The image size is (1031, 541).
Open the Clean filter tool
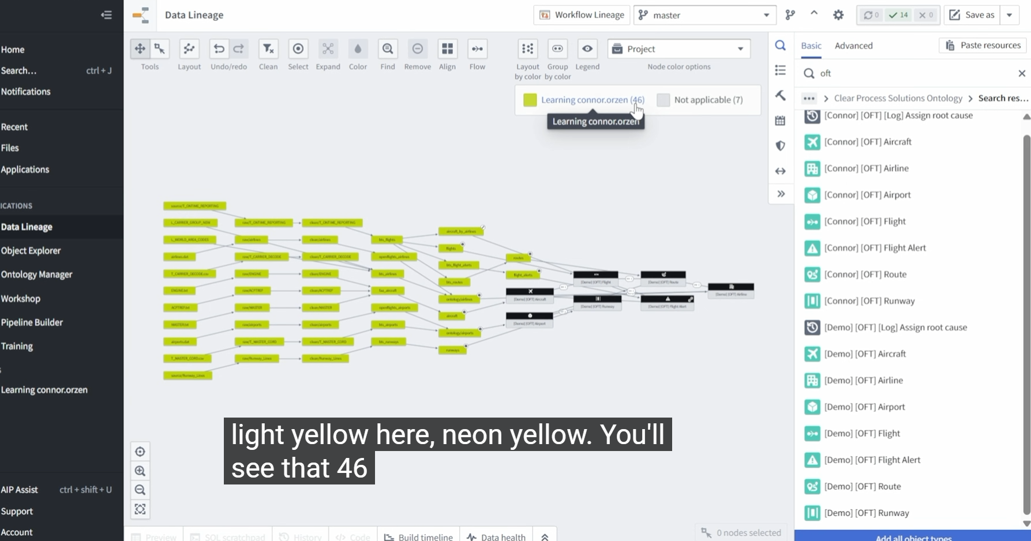click(268, 49)
